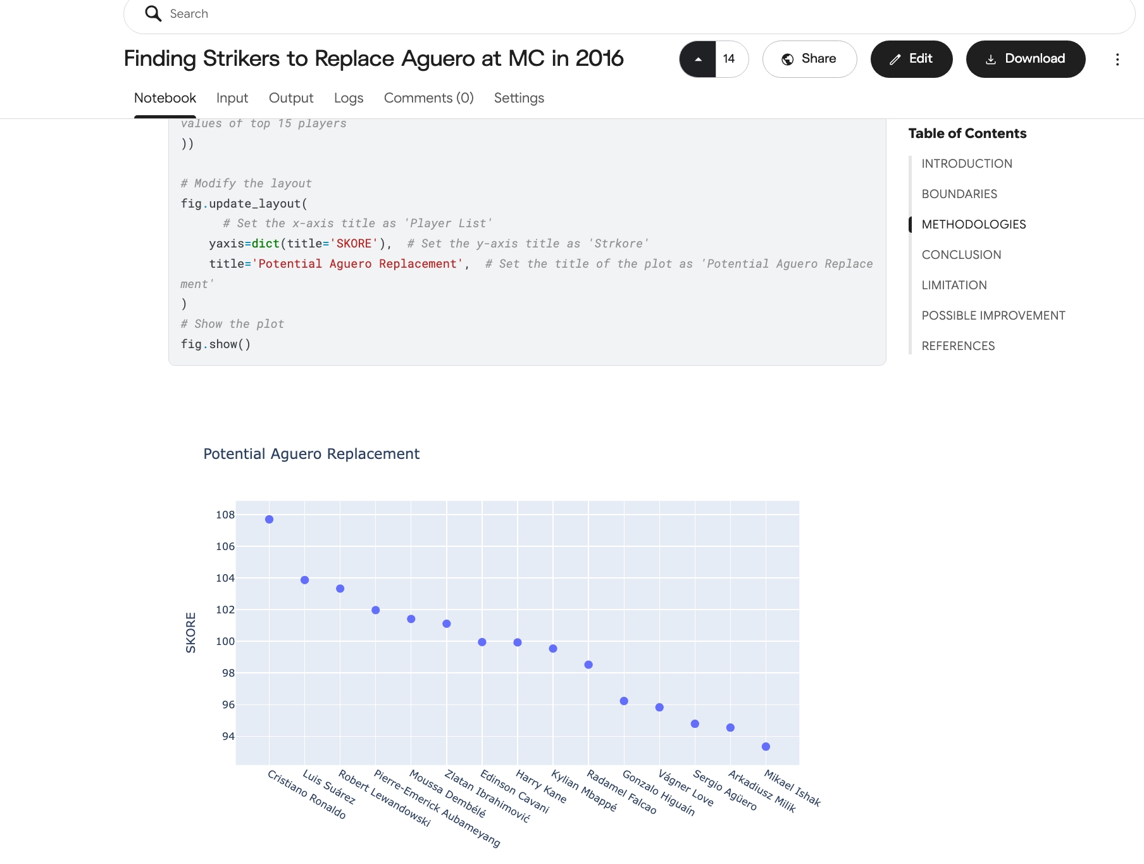This screenshot has width=1144, height=864.
Task: Jump to BOUNDARIES section
Action: coord(959,194)
